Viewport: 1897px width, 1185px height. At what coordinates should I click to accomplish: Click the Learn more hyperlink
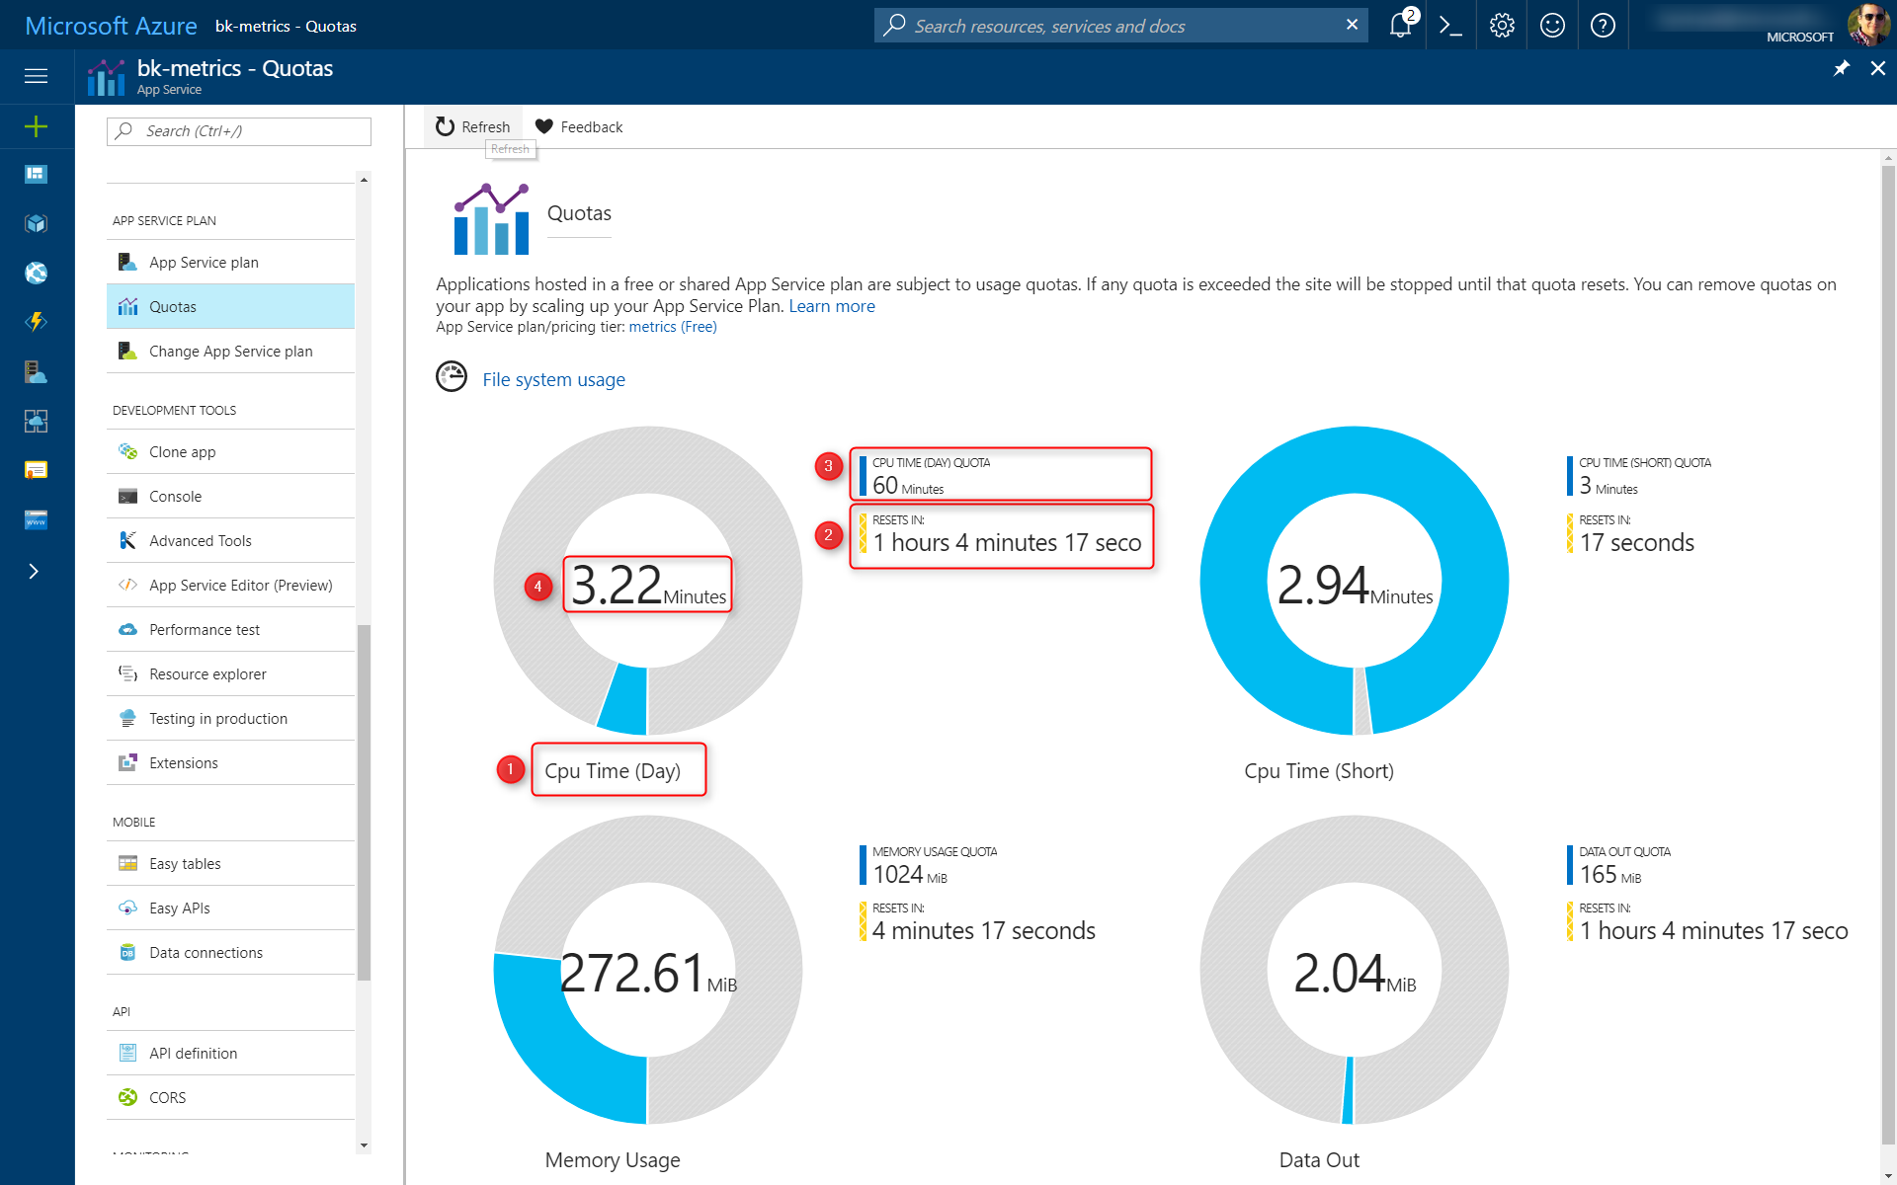coord(832,304)
